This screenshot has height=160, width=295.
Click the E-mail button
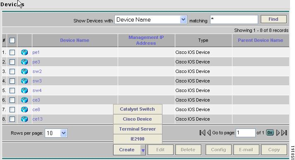[246, 150]
